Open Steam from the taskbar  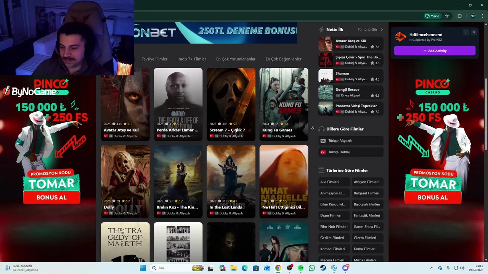coord(323,268)
